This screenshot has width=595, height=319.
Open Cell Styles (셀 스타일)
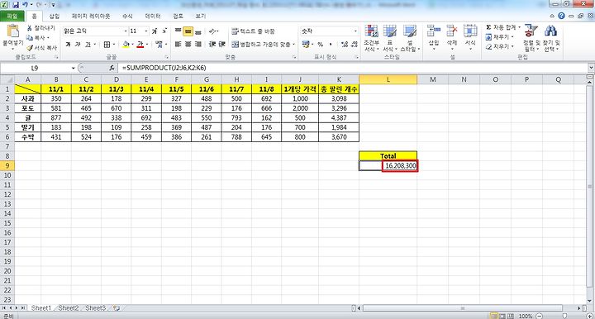tap(409, 38)
